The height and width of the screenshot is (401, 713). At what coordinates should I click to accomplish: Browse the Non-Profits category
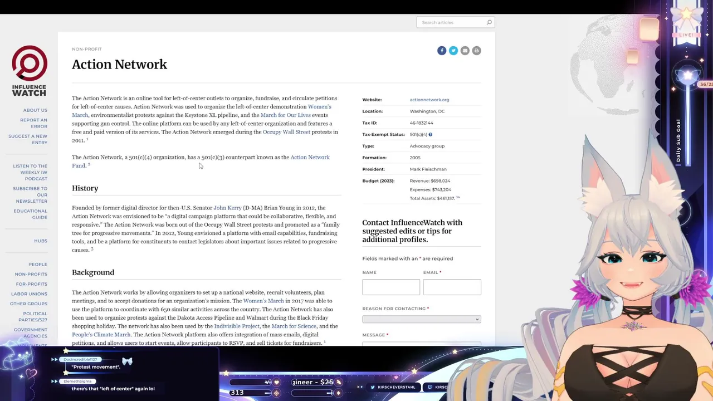click(31, 274)
